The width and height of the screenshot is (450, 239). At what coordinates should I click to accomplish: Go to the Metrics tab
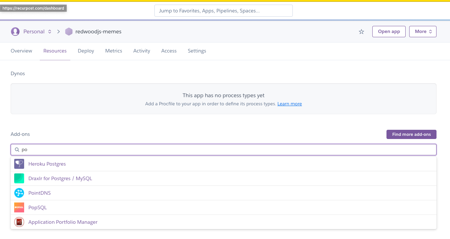pyautogui.click(x=114, y=51)
